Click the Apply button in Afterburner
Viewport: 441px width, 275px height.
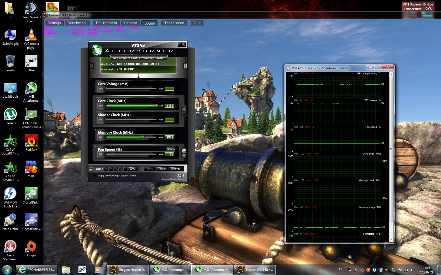(150, 169)
